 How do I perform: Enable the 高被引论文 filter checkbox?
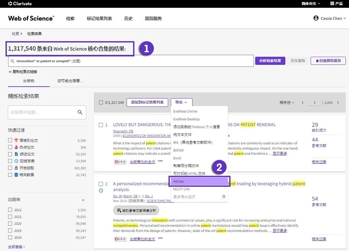(10, 140)
